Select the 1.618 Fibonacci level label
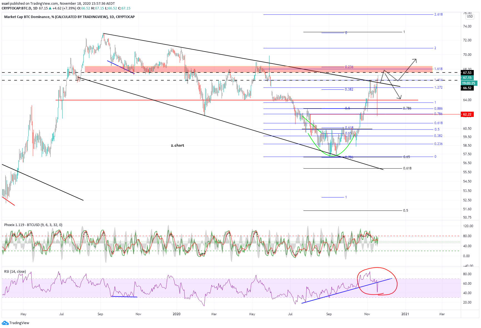This screenshot has height=328, width=481. coord(438,69)
